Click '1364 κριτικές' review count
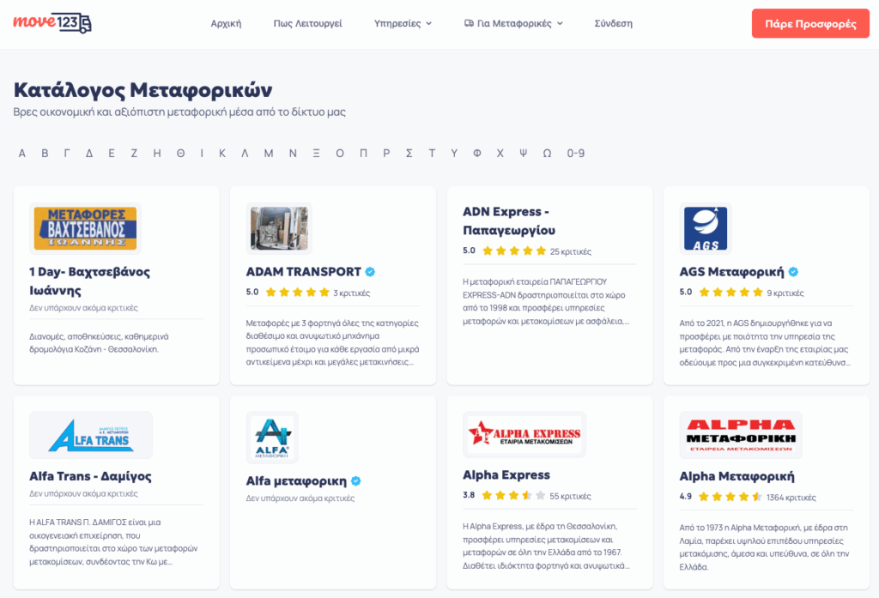The image size is (879, 598). click(791, 497)
